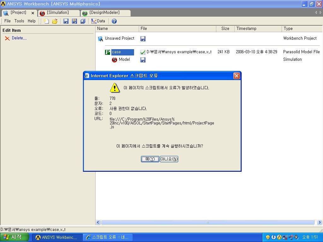The height and width of the screenshot is (242, 323).
Task: Click the 예(Y) button
Action: (150, 159)
